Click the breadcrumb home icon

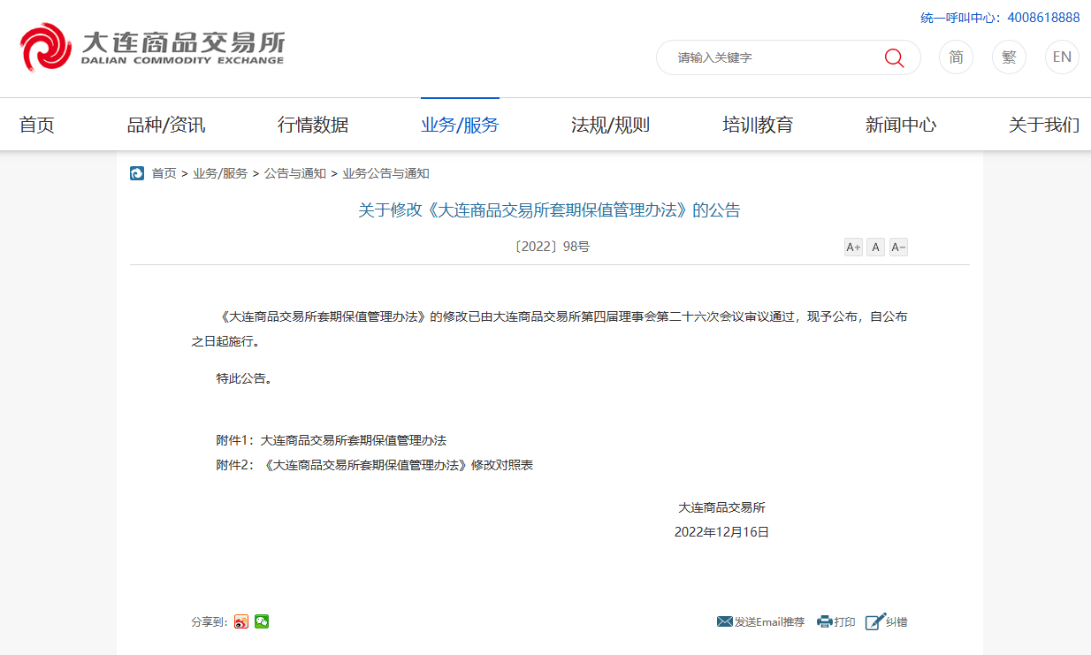pos(137,173)
